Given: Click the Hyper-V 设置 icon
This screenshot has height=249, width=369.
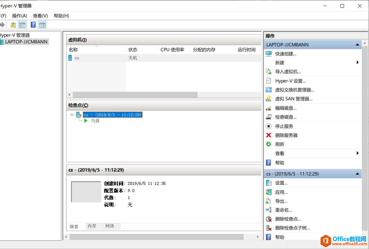Looking at the screenshot, I should pos(269,81).
